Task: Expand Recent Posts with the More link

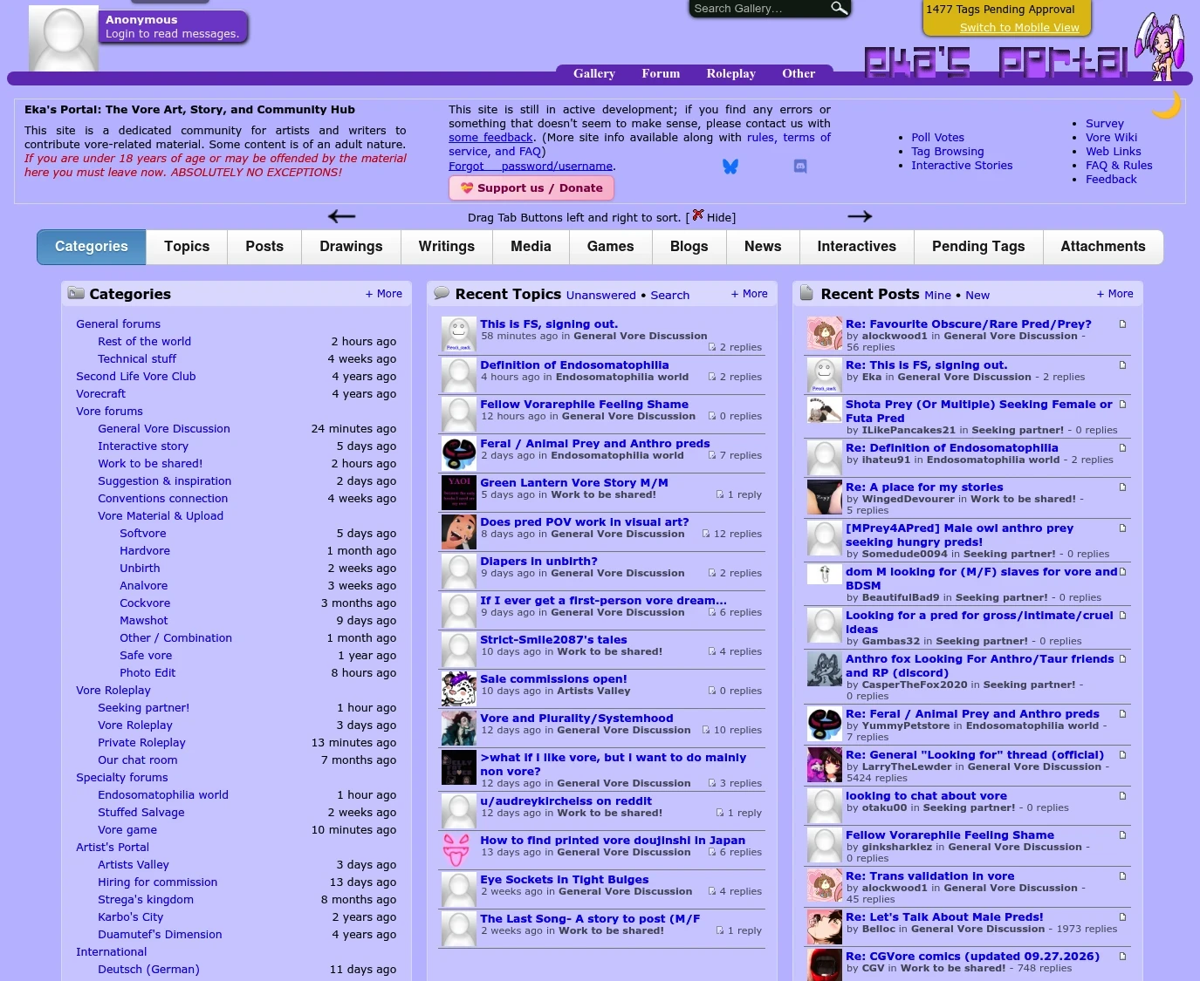Action: [x=1115, y=294]
